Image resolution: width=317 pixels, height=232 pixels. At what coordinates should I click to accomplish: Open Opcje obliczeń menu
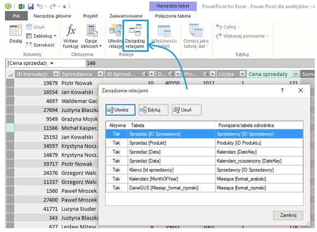(91, 37)
